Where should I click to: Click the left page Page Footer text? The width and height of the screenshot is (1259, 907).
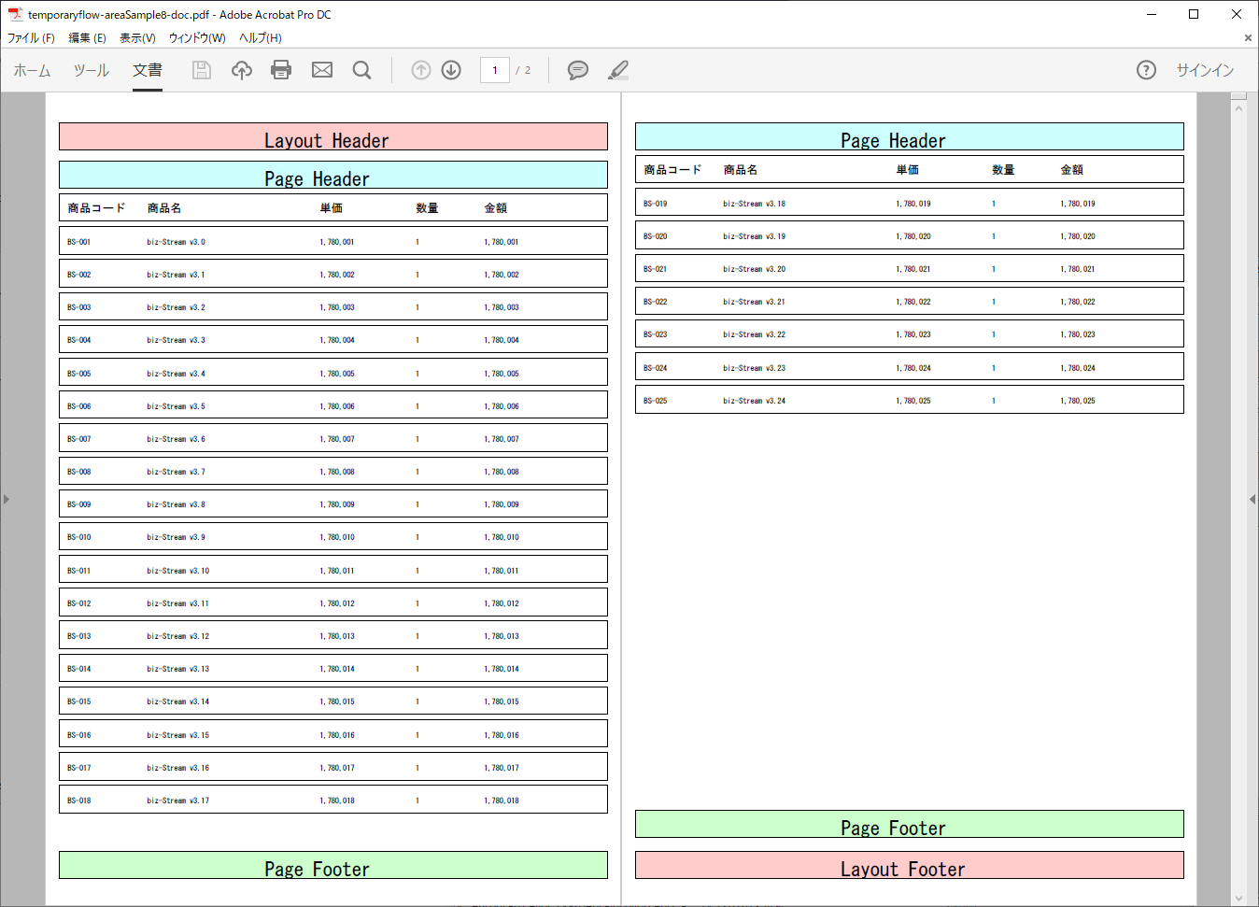[x=317, y=869]
